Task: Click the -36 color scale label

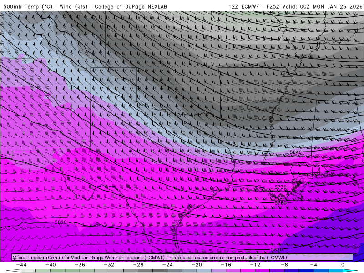Action: [80, 265]
